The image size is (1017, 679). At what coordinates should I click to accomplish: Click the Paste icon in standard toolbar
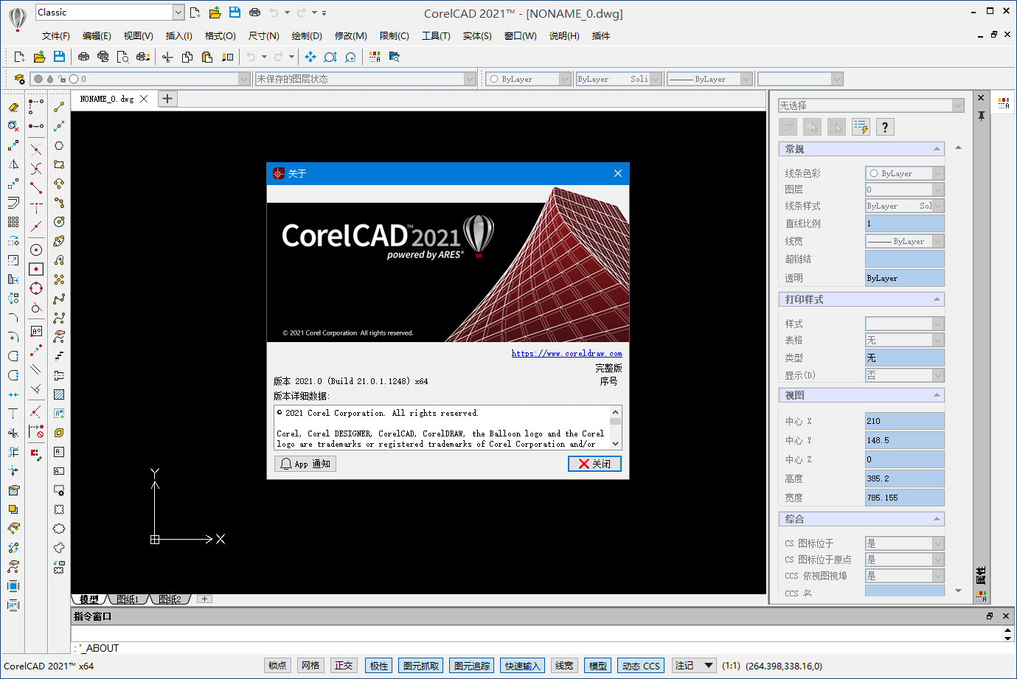207,57
